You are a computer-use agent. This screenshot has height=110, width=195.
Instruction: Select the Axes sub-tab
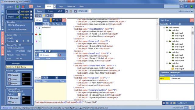[x=58, y=24]
